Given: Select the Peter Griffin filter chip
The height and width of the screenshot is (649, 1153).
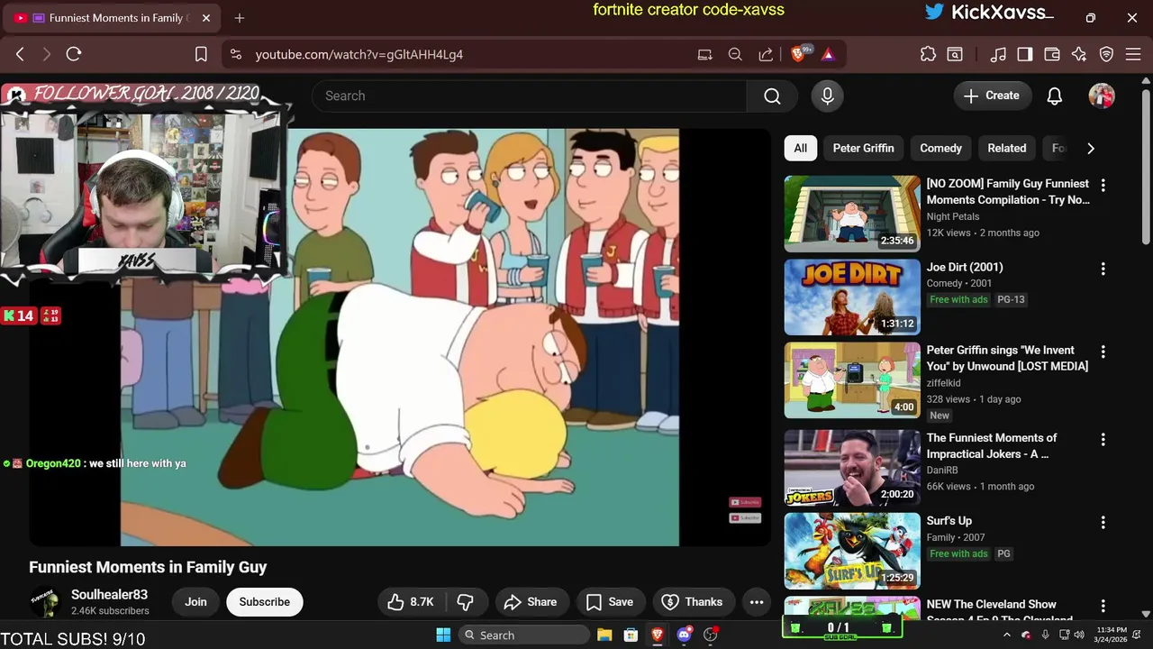Looking at the screenshot, I should click(863, 148).
